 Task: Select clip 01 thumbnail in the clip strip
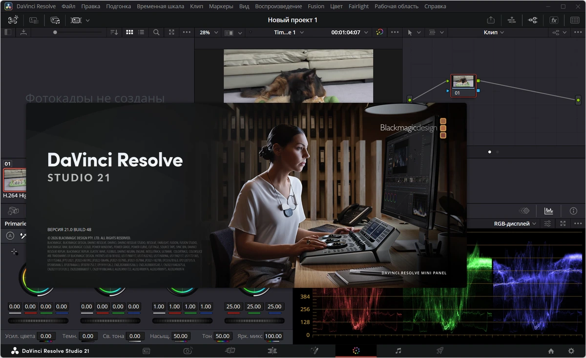coord(15,180)
